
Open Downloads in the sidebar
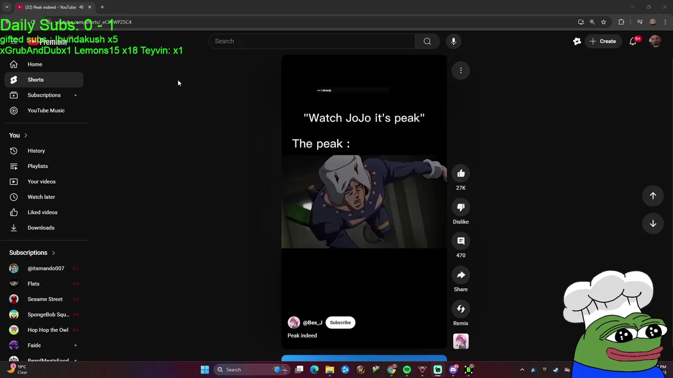coord(44,228)
